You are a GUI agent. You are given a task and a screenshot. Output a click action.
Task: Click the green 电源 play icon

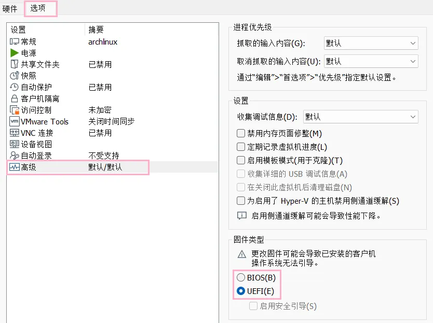15,53
